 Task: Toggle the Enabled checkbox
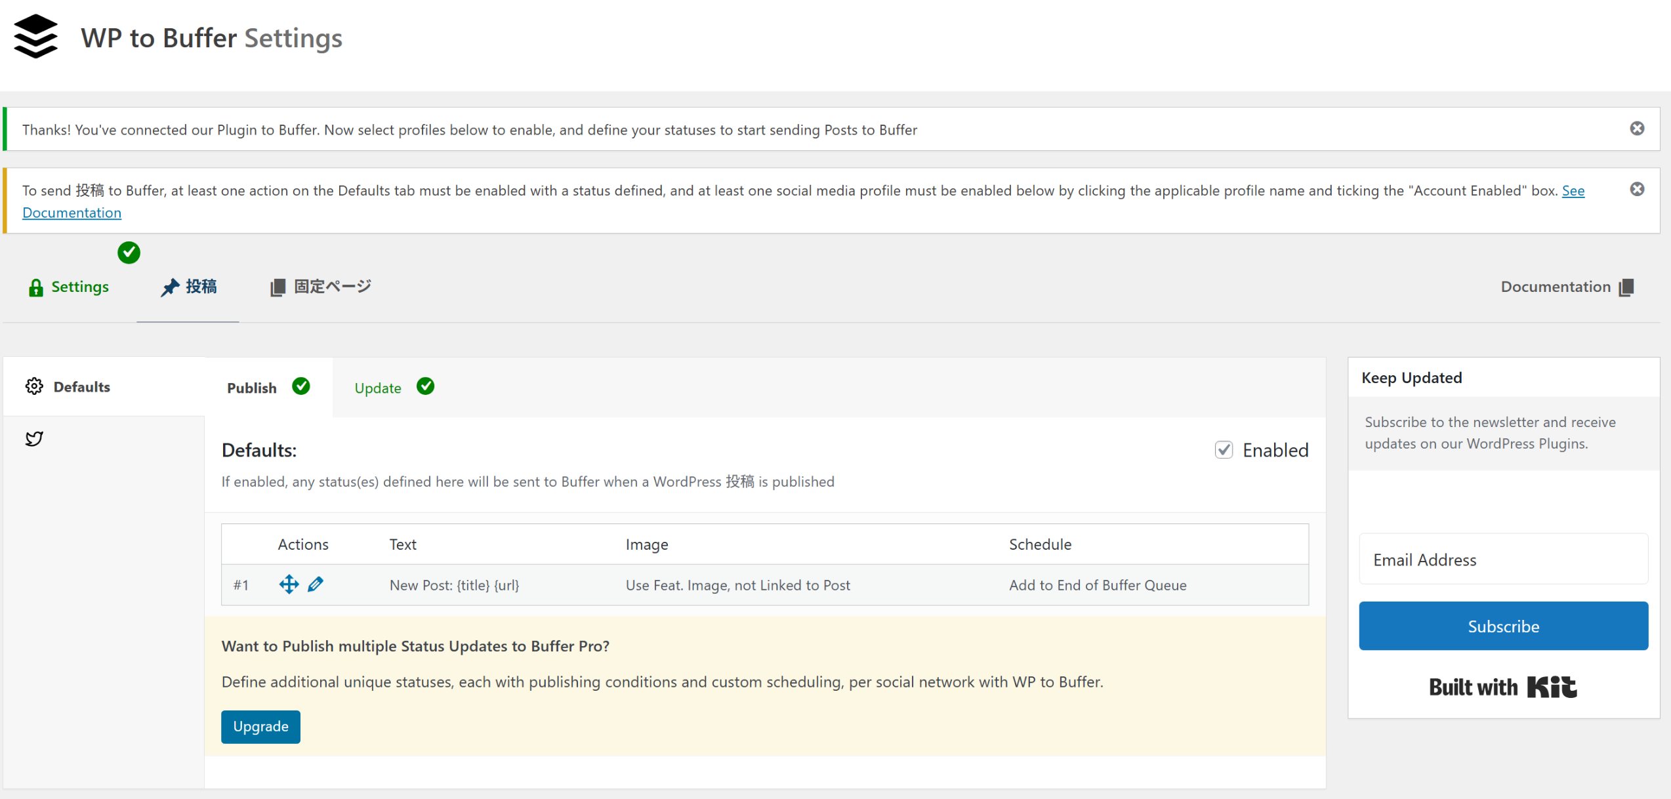tap(1224, 450)
